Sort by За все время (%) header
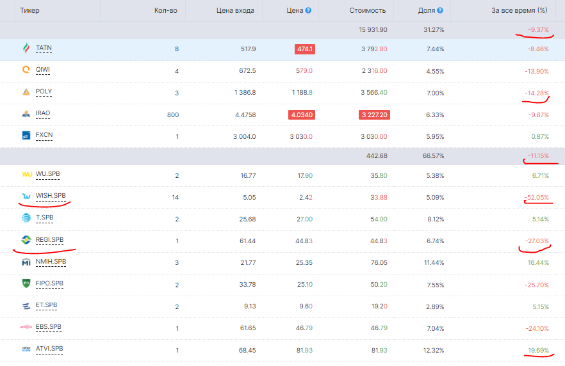Viewport: 565px width, 366px height. click(x=520, y=10)
